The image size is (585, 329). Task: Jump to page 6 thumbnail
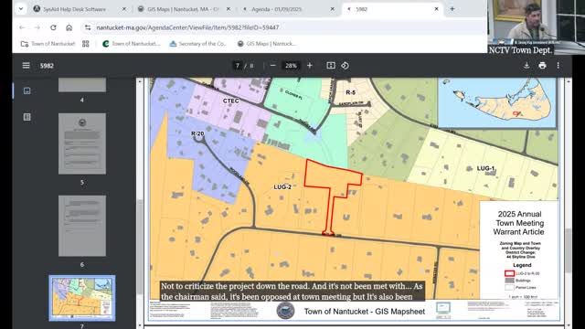click(x=82, y=226)
